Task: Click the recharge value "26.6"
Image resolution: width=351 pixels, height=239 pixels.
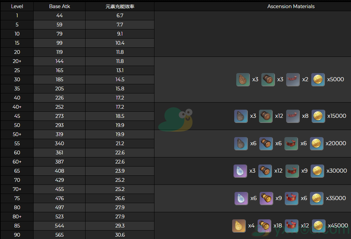Action: click(120, 199)
